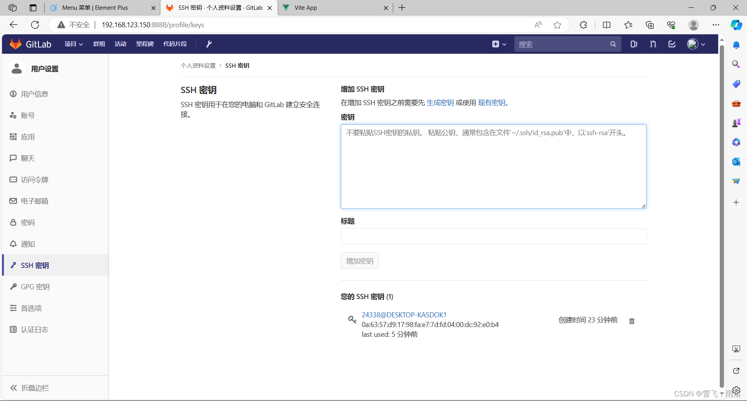Open the 项目 menu in the top bar
Image resolution: width=747 pixels, height=401 pixels.
[x=73, y=44]
